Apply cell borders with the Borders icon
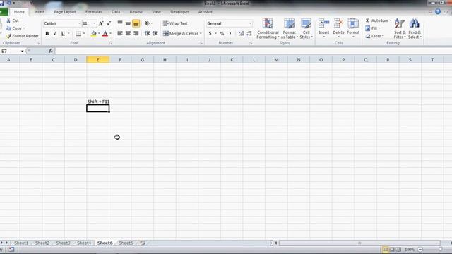This screenshot has height=254, width=452. (x=78, y=34)
